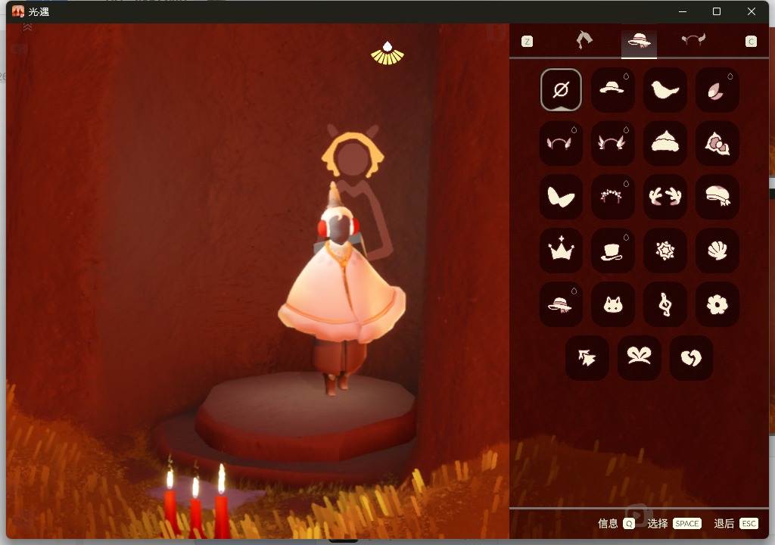Image resolution: width=775 pixels, height=545 pixels.
Task: Collapse the chevron at top-left of game
Action: pos(28,28)
